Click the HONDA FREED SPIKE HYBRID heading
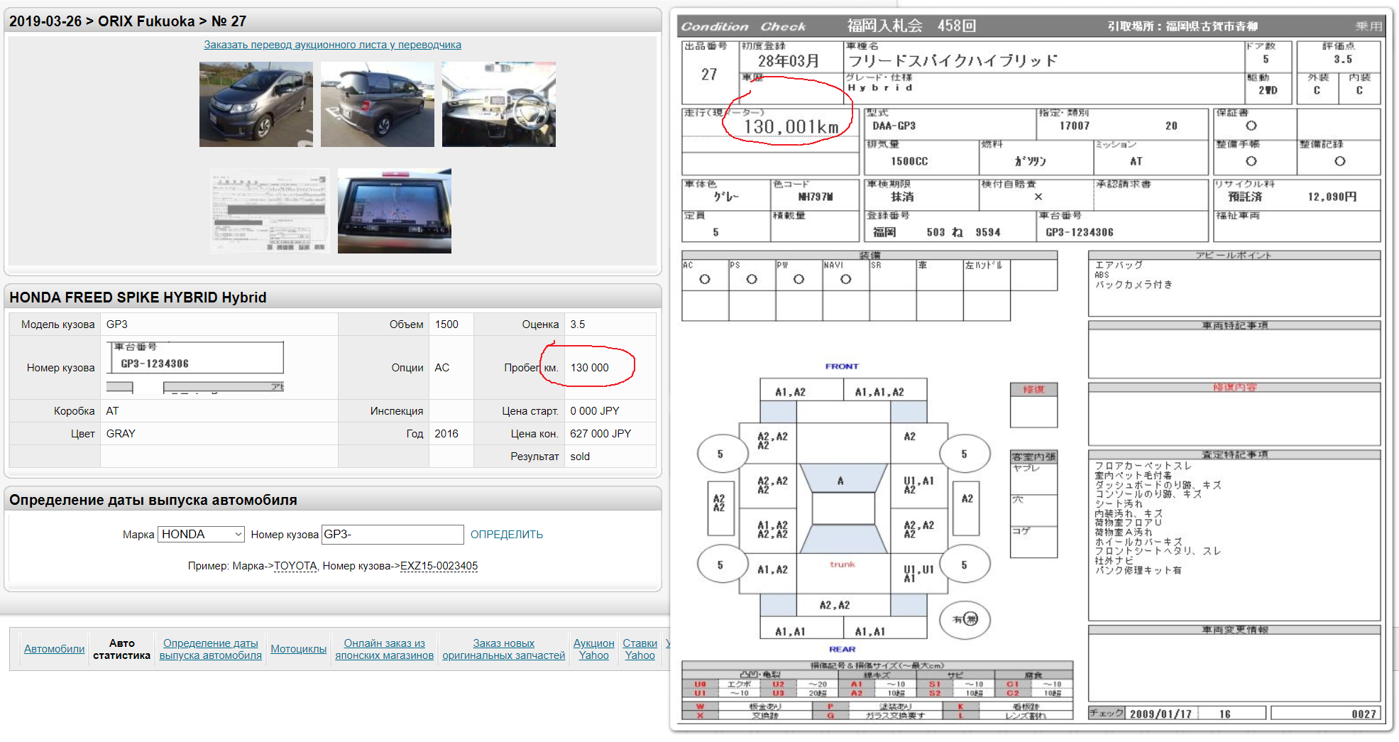This screenshot has height=742, width=1399. click(138, 298)
